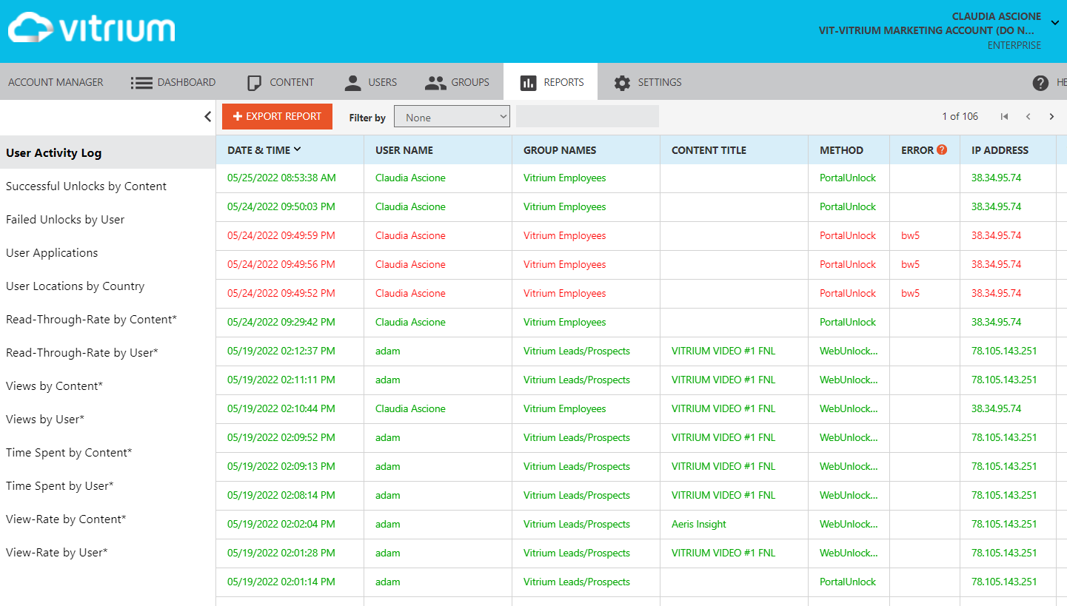Switch to the Groups tab
The height and width of the screenshot is (606, 1067).
click(457, 82)
